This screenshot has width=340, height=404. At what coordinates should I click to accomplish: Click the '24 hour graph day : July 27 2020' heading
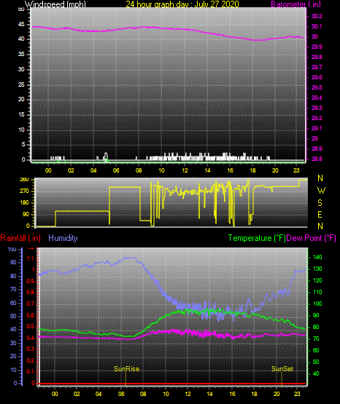[182, 4]
